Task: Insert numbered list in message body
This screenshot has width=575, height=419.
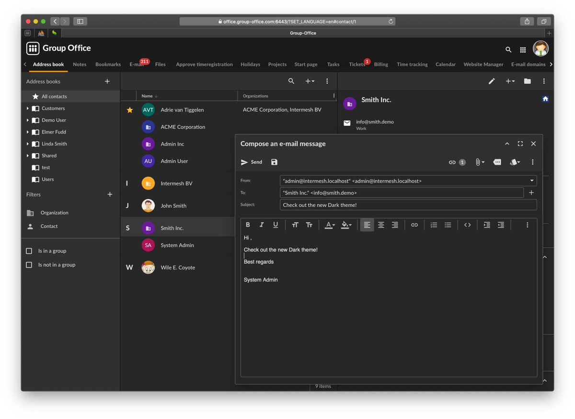Action: [x=434, y=225]
